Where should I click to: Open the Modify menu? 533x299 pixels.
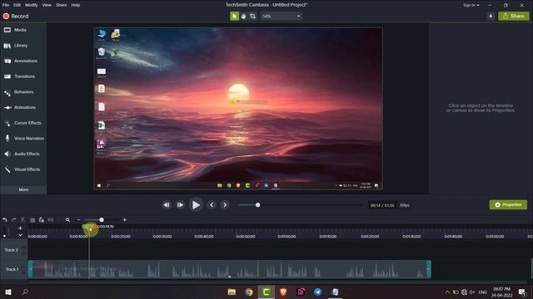coord(32,5)
